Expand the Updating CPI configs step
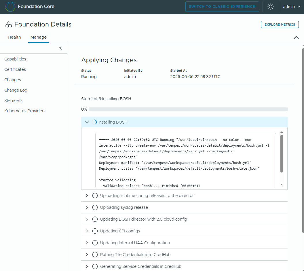Screen dimensions: 304x271 [87, 231]
